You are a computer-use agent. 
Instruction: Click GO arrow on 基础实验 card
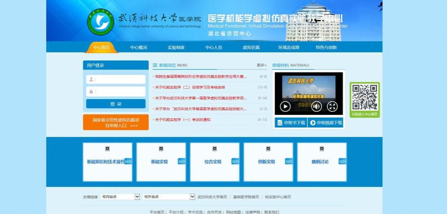(x=182, y=161)
